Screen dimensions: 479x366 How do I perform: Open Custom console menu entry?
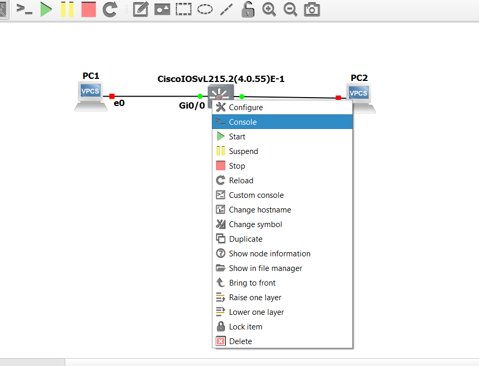(282, 195)
